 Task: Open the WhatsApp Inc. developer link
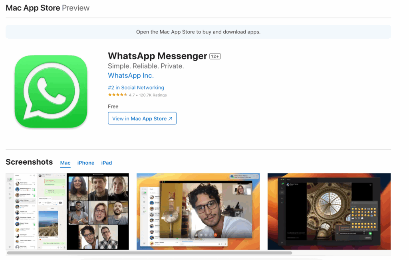pos(131,75)
